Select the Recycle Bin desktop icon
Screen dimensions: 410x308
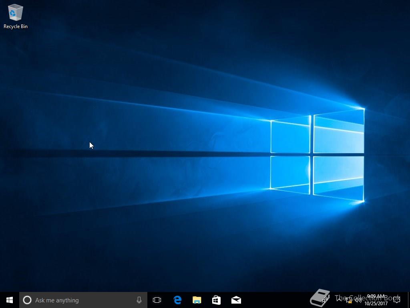(16, 16)
